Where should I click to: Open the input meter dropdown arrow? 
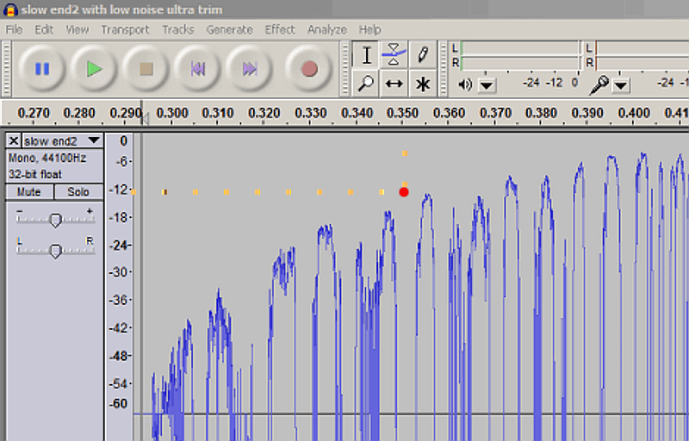point(621,85)
